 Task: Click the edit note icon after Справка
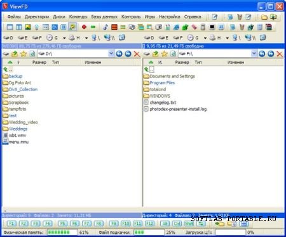point(215,17)
